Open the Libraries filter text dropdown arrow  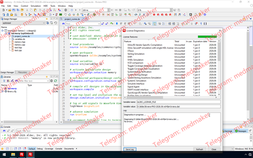48,81
